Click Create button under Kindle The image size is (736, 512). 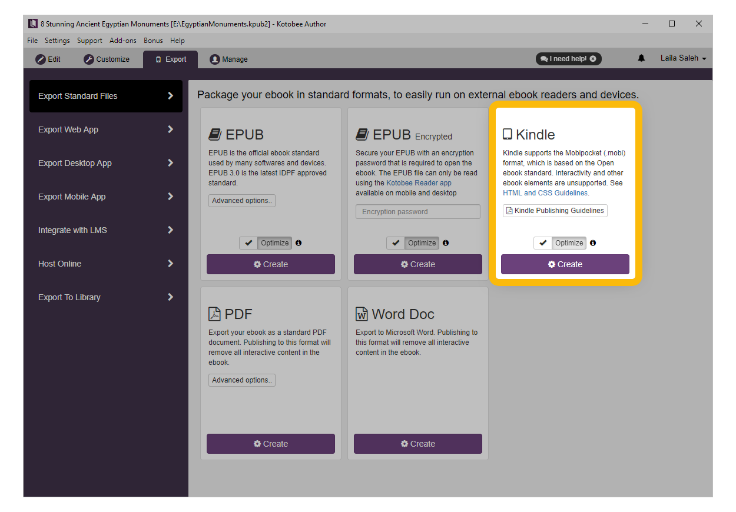[x=565, y=264]
